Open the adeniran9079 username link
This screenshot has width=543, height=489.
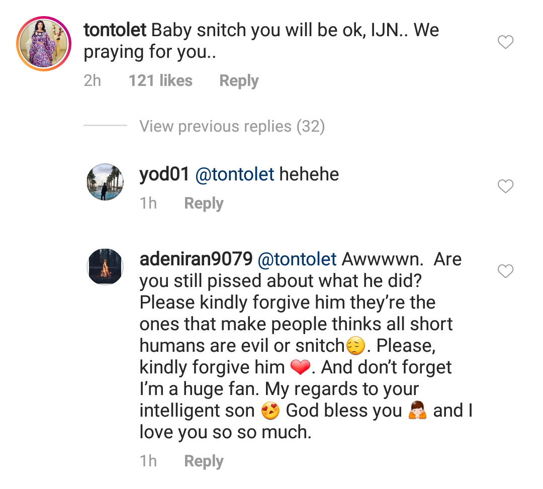pos(196,259)
